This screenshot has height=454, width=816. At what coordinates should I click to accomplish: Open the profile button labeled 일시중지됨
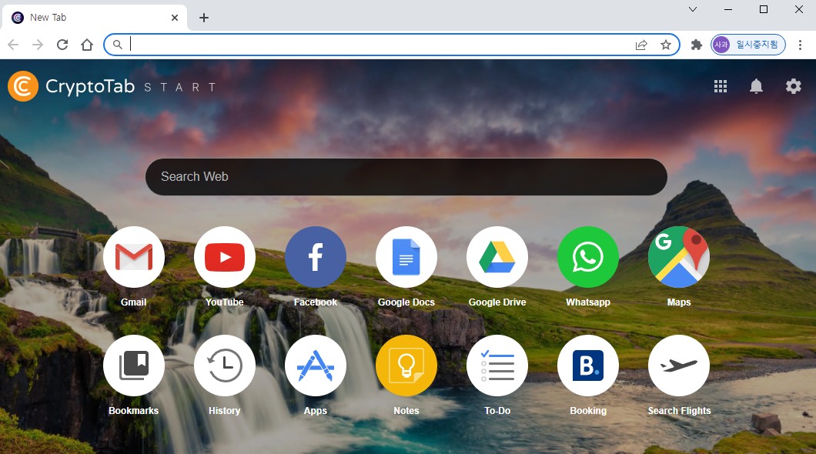[x=748, y=45]
